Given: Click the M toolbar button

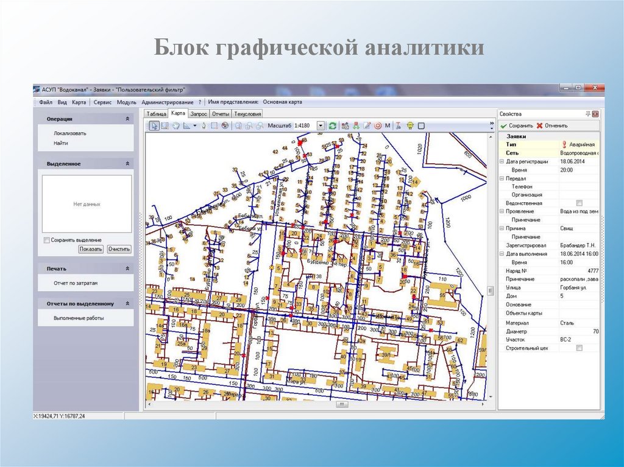Looking at the screenshot, I should (x=388, y=125).
